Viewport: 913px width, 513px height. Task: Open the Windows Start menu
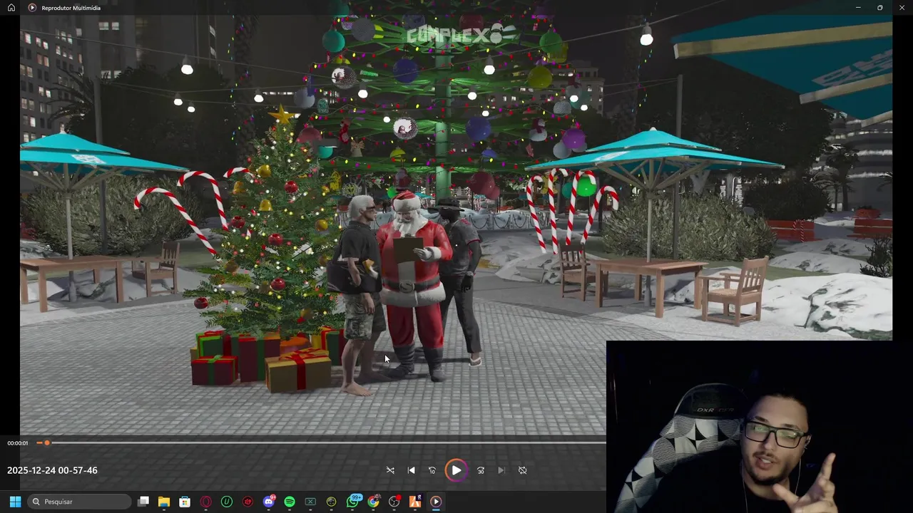[x=15, y=502]
